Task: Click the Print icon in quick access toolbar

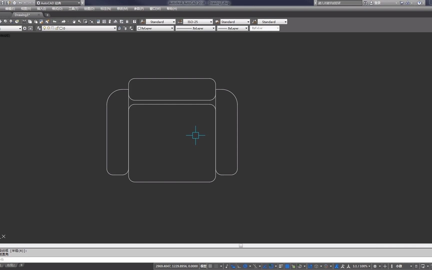Action: [x=14, y=3]
